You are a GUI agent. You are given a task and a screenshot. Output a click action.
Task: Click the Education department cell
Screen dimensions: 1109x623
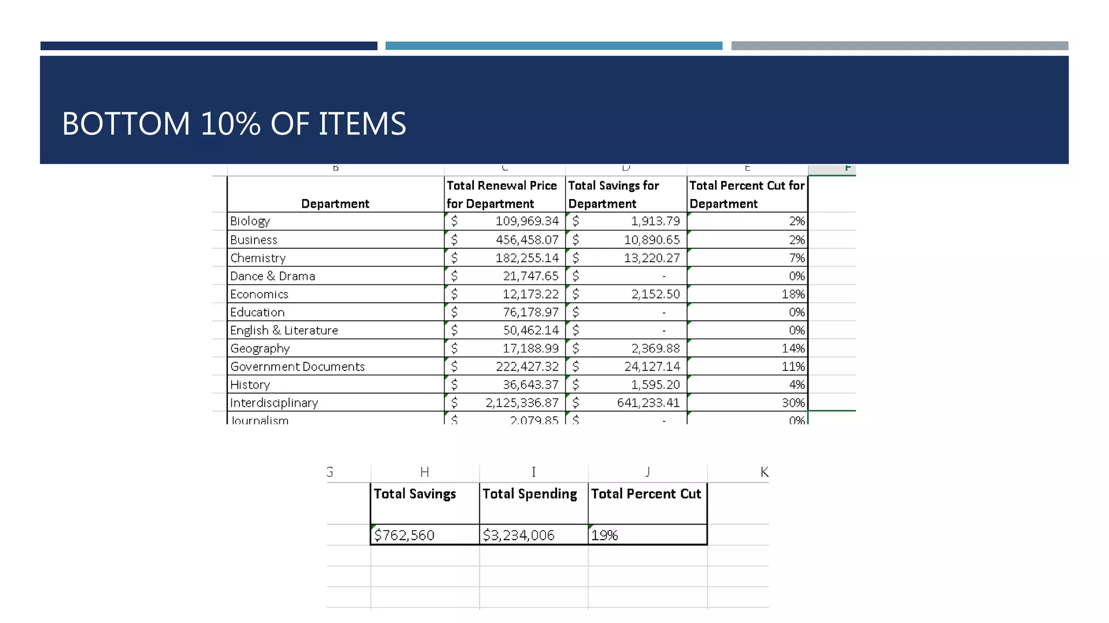pos(335,312)
